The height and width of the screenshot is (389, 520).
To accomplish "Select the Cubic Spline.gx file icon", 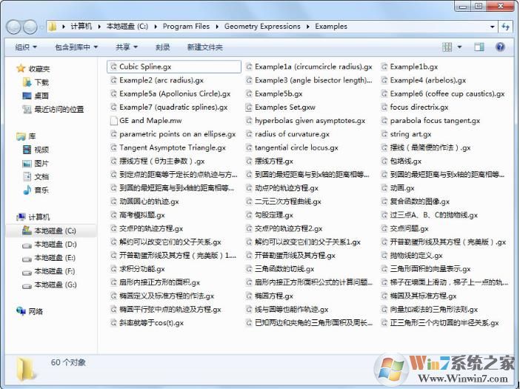I will tap(114, 67).
